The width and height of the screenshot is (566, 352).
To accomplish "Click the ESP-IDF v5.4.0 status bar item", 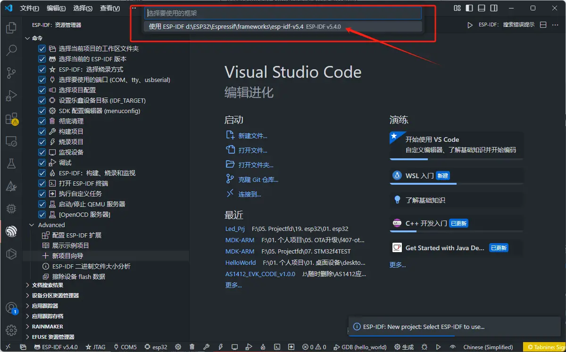I will [x=56, y=347].
